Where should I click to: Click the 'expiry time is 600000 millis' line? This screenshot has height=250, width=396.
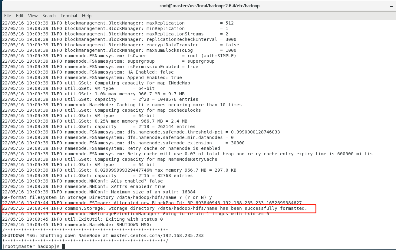point(187,154)
